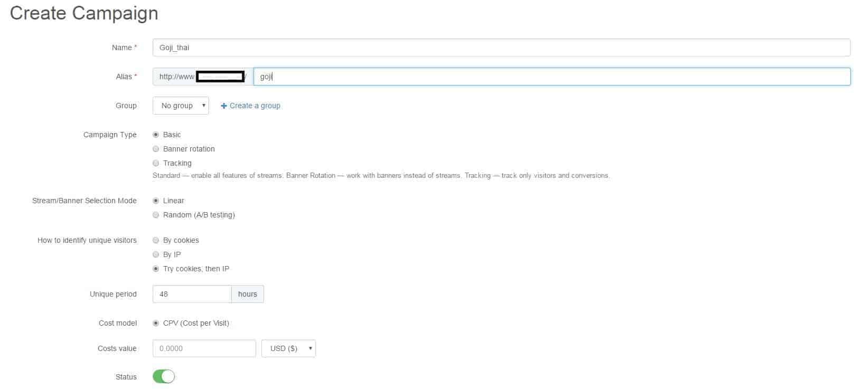Viewport: 854px width, 389px height.
Task: Click the Create Campaign heading
Action: (84, 13)
